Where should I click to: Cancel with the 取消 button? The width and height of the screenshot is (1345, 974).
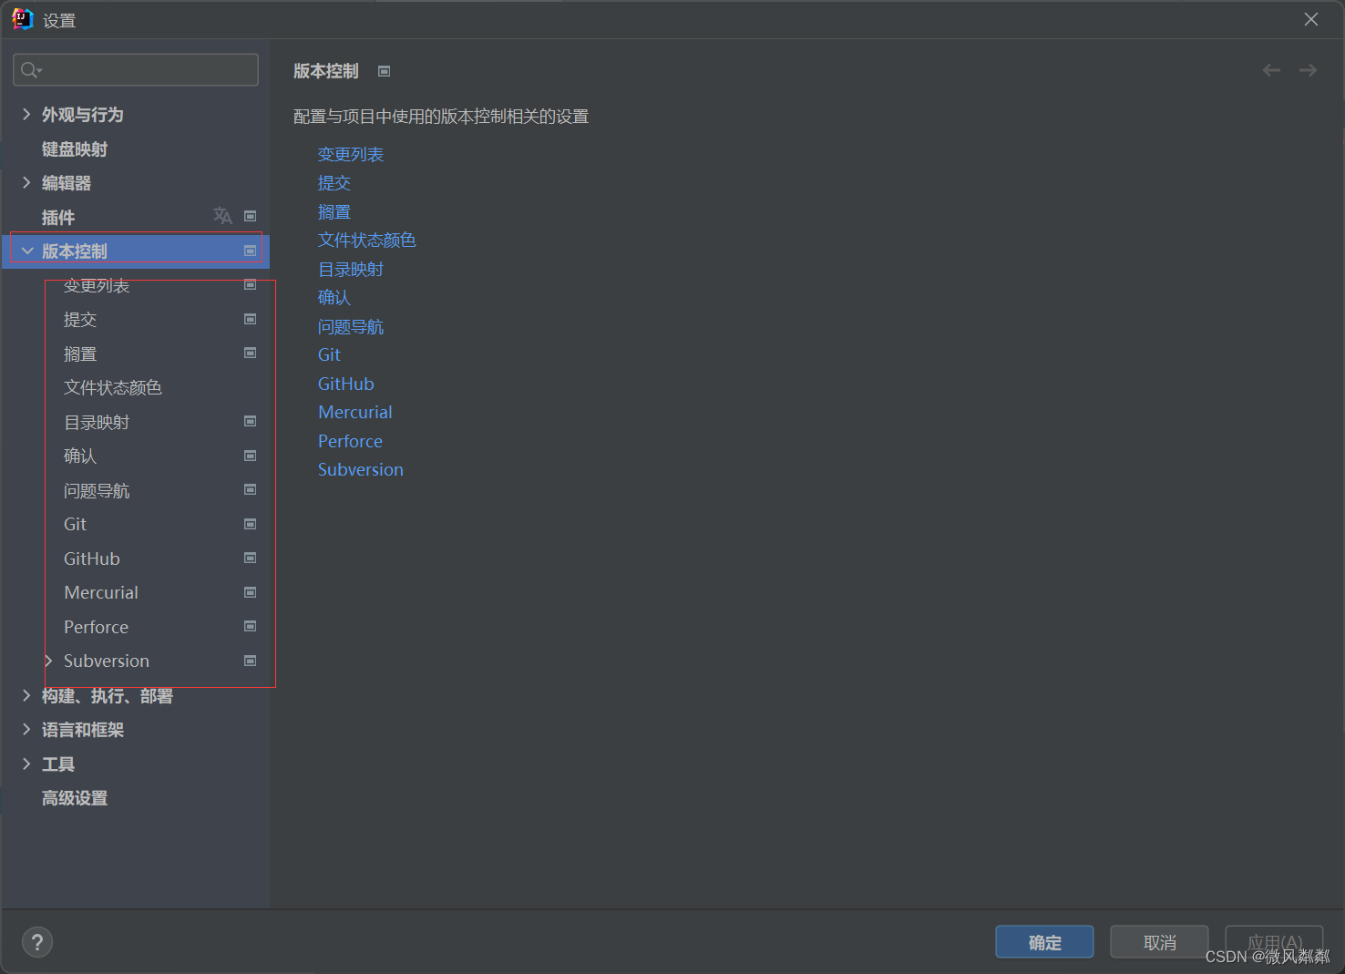(1159, 942)
